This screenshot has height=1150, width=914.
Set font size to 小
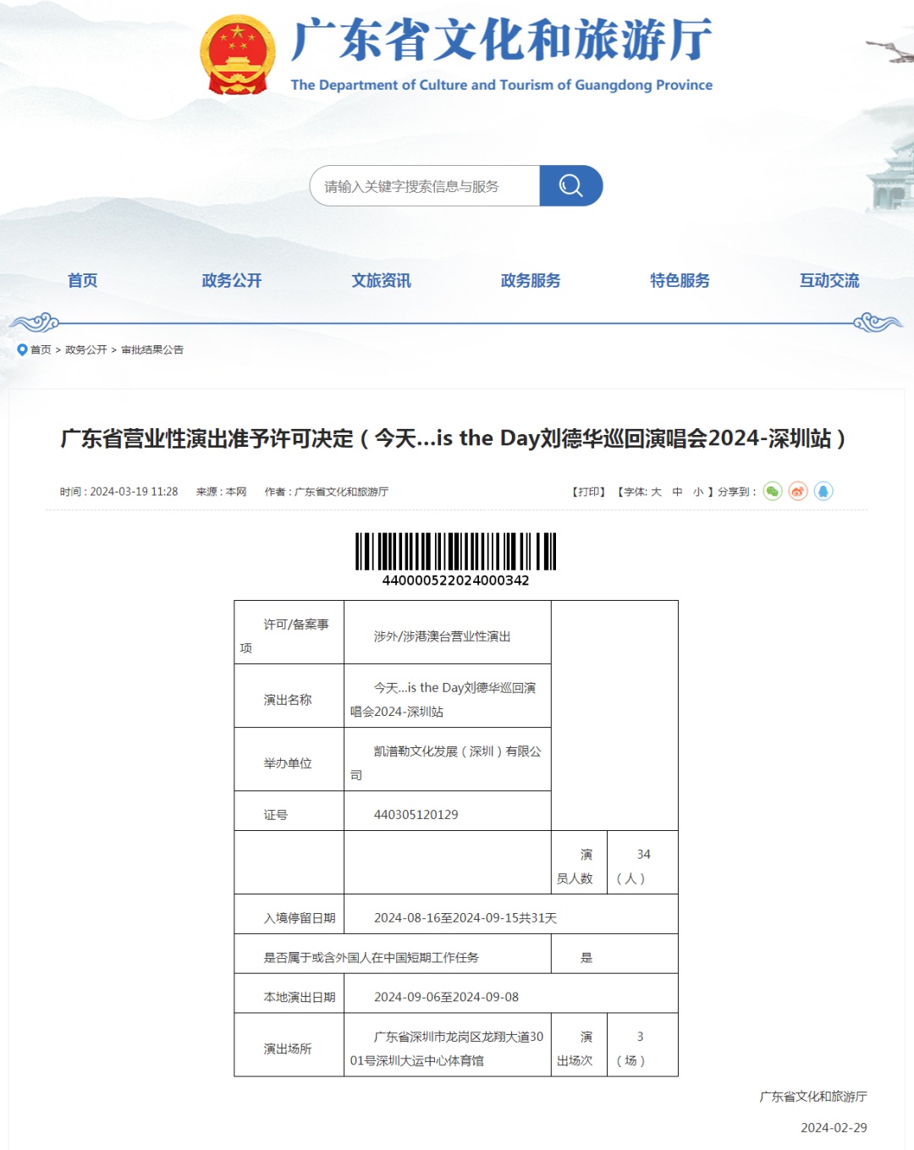[x=698, y=492]
